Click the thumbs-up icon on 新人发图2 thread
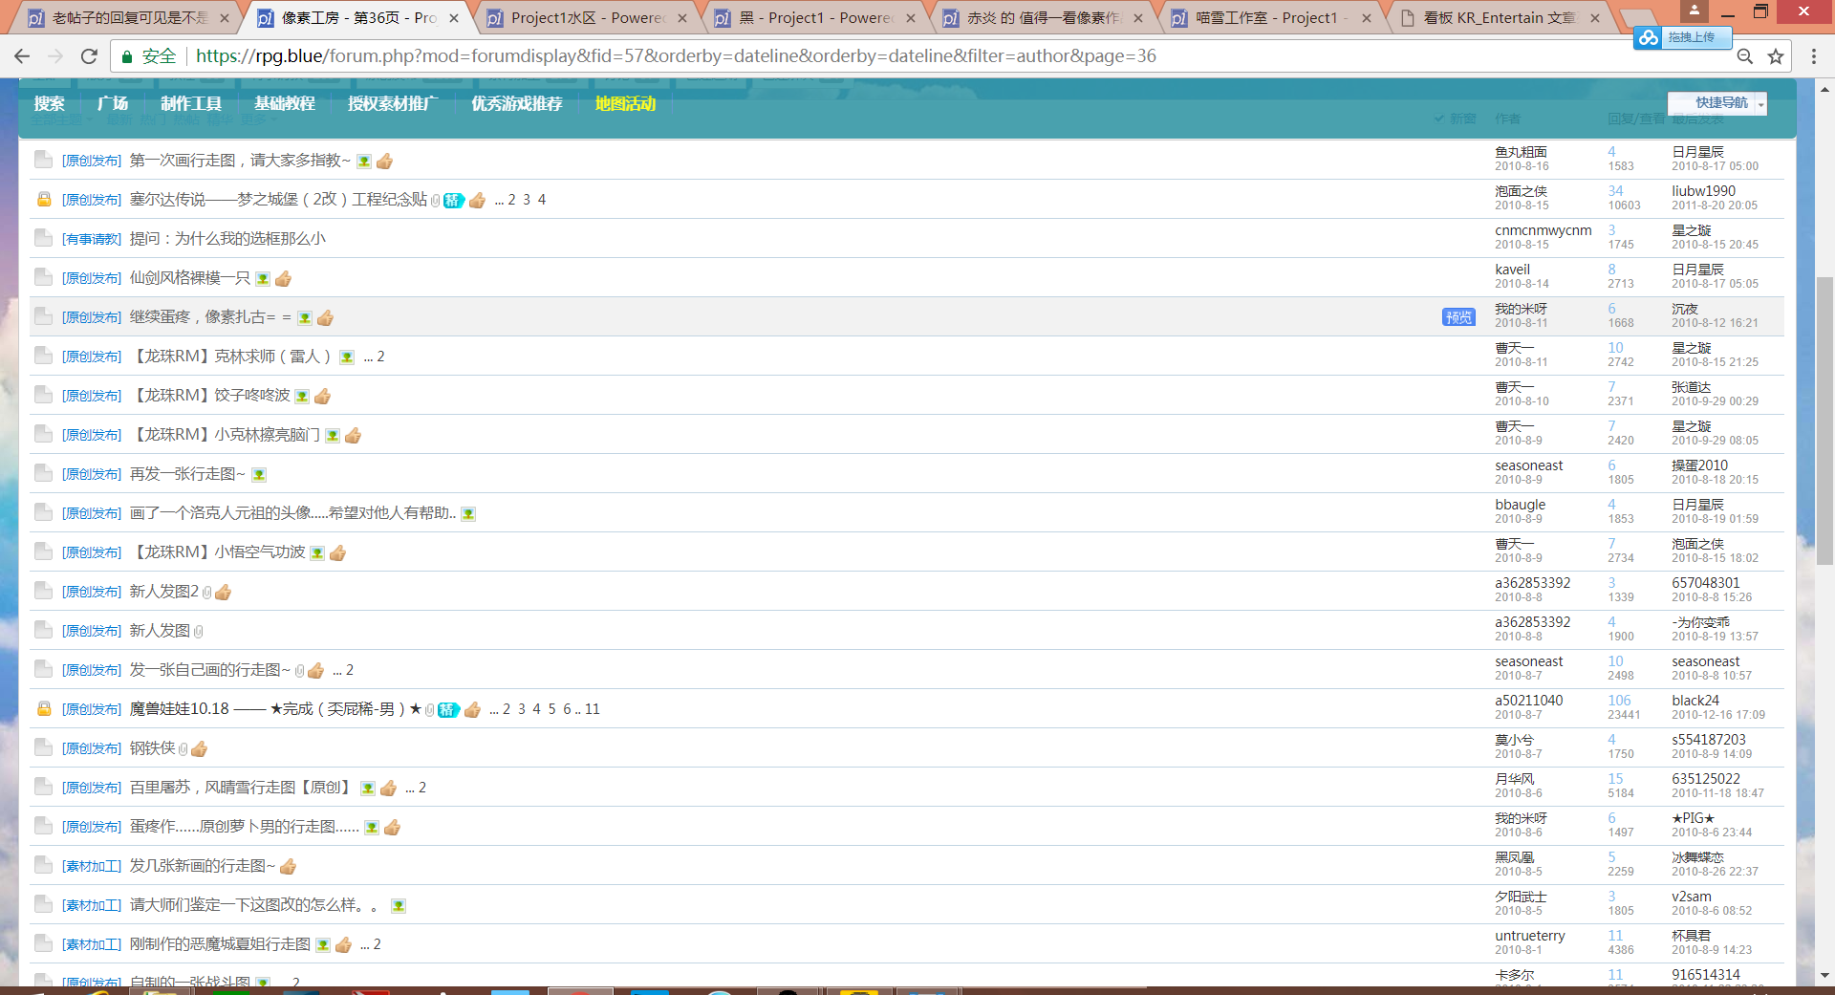The image size is (1835, 995). tap(223, 593)
